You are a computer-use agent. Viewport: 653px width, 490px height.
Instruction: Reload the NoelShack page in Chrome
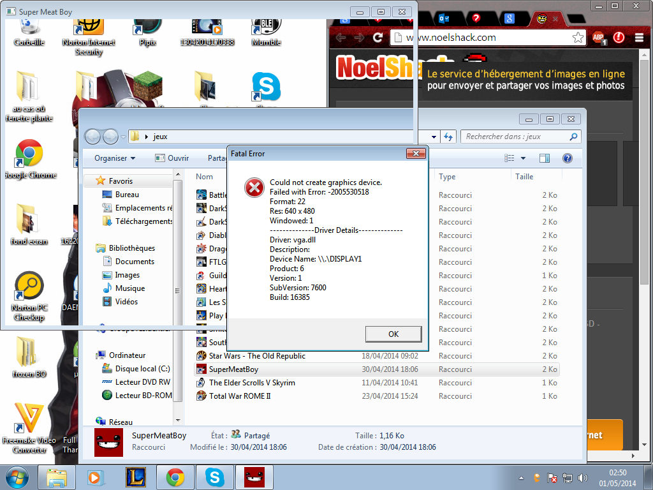click(x=378, y=38)
